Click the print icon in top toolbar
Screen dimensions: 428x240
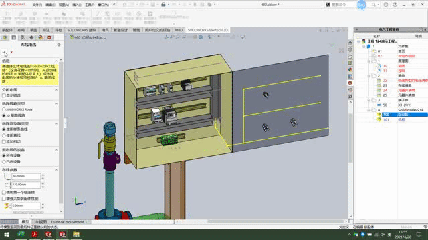[x=163, y=5]
